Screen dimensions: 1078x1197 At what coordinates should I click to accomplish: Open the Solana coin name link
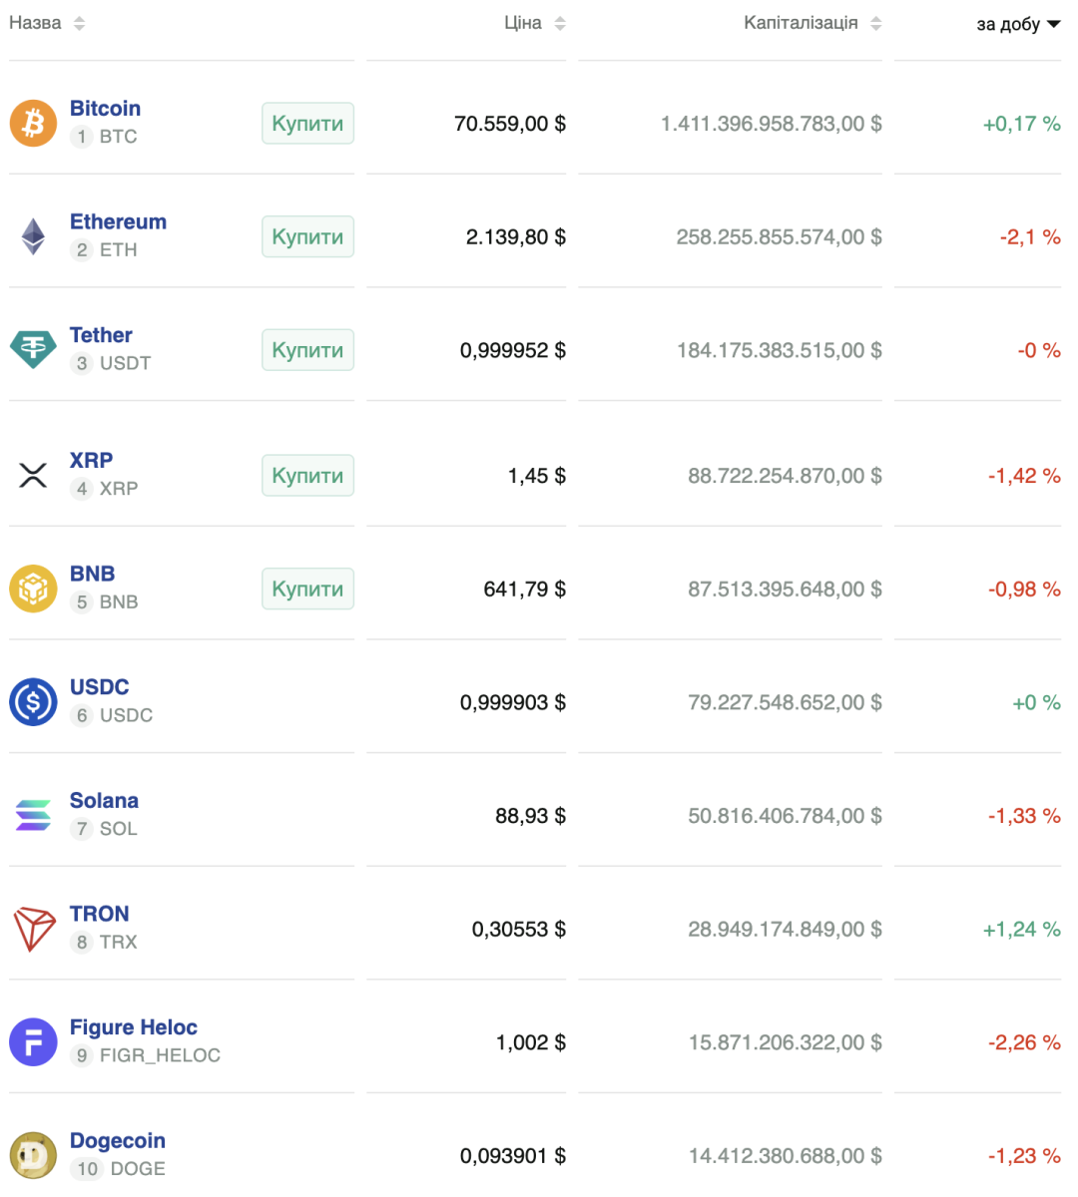[104, 801]
